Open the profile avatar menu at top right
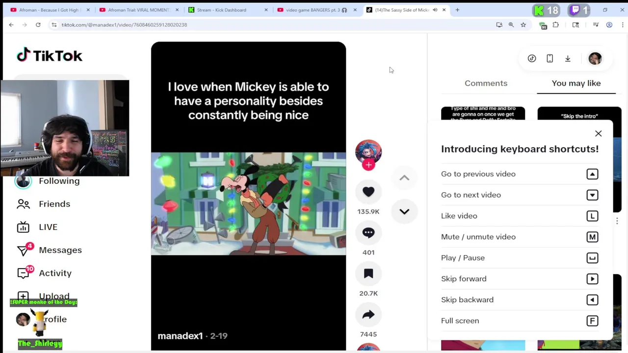 (x=595, y=58)
